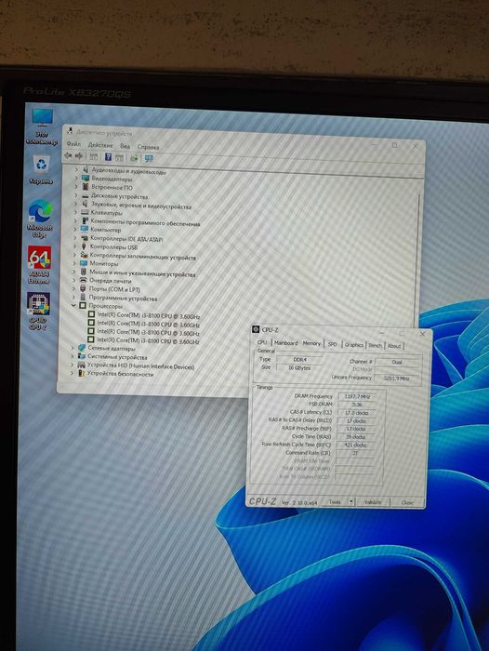Open the Этот компьютер desktop icon
The width and height of the screenshot is (489, 651).
(43, 126)
